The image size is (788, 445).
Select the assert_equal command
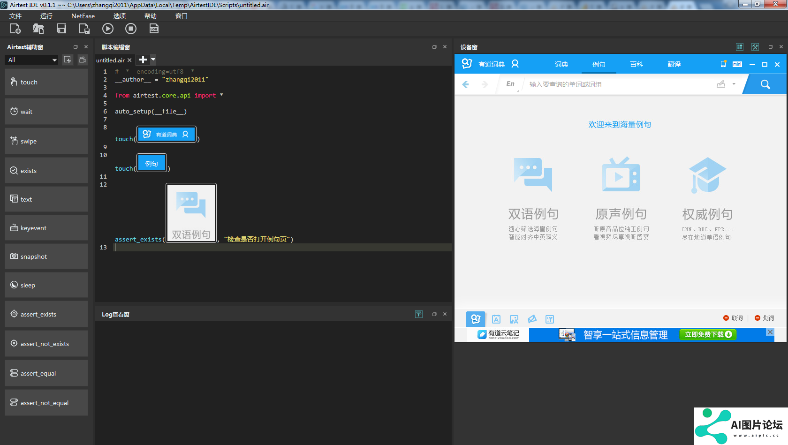46,373
